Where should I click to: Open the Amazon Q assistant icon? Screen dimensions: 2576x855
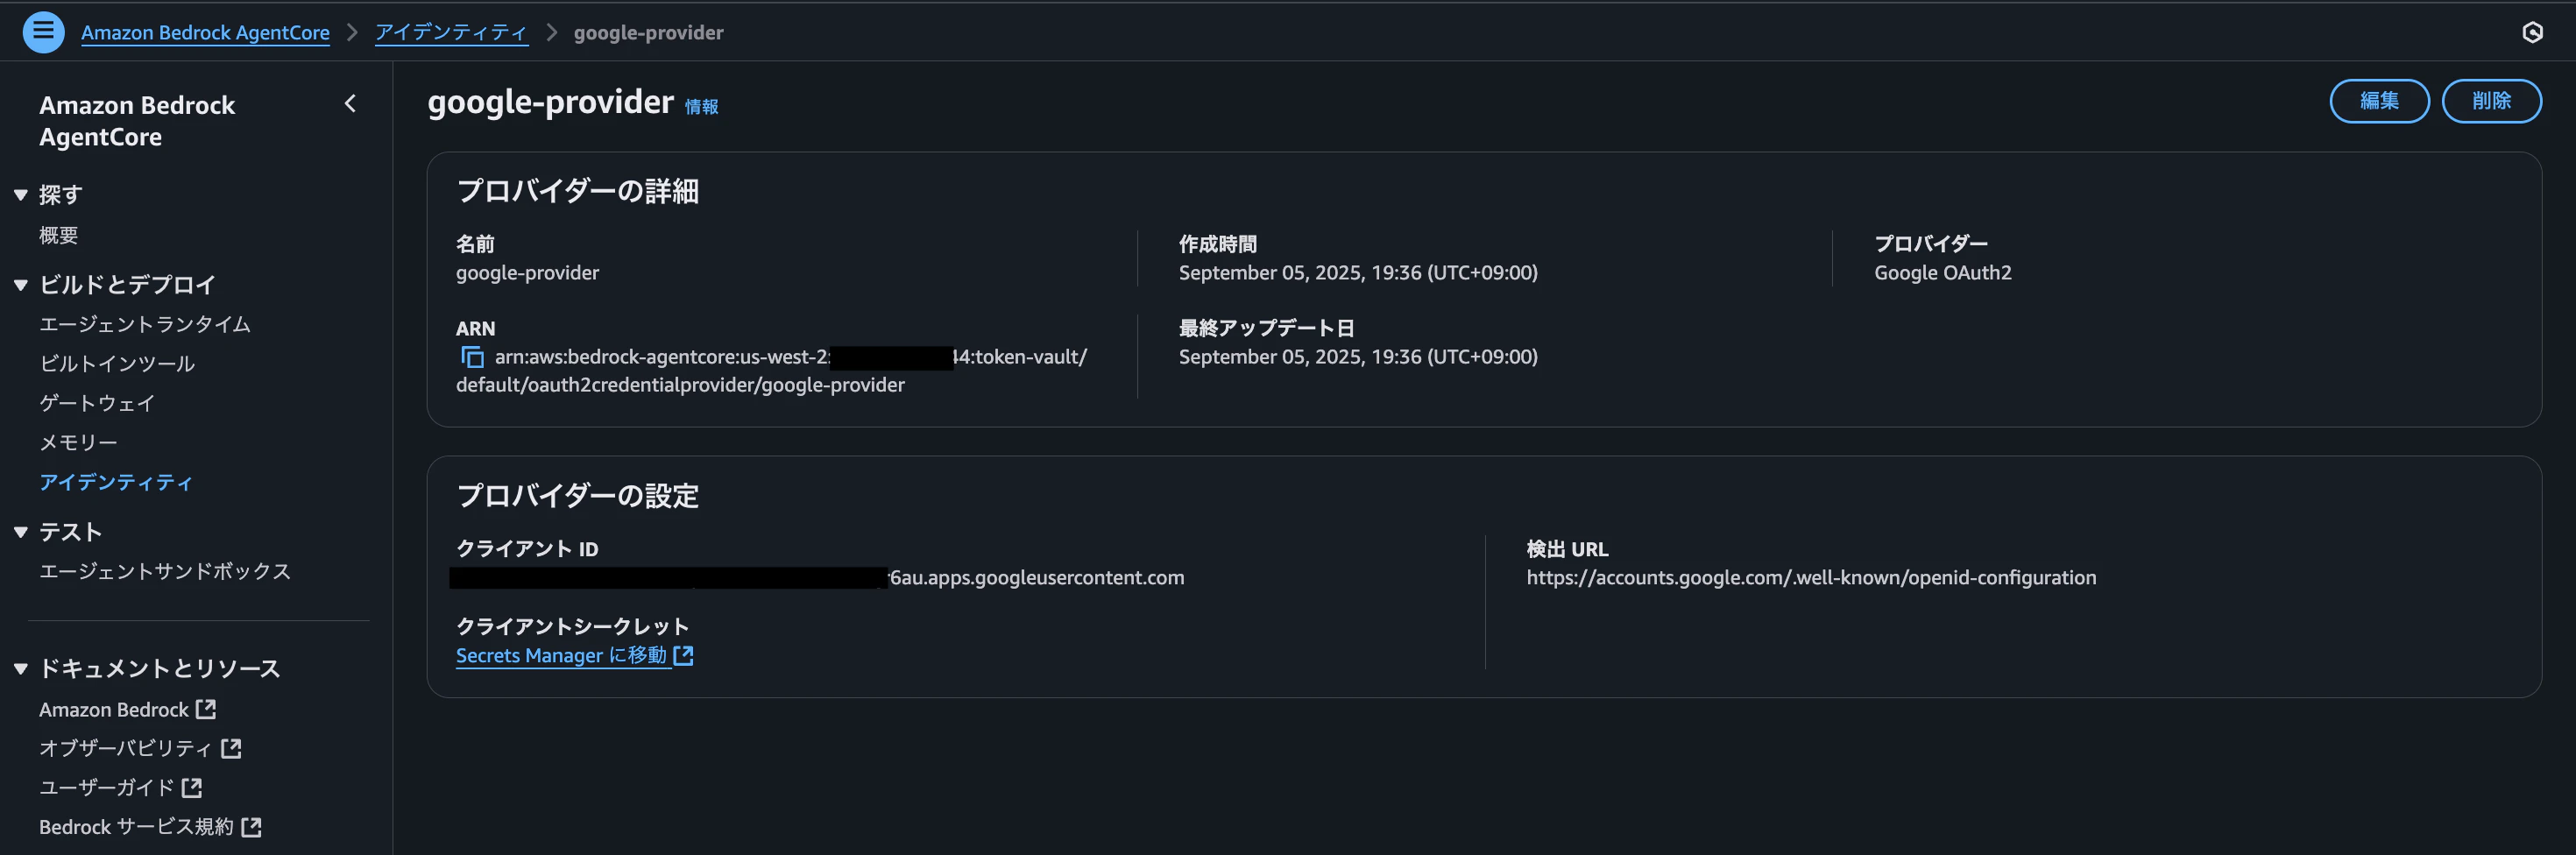2532,32
